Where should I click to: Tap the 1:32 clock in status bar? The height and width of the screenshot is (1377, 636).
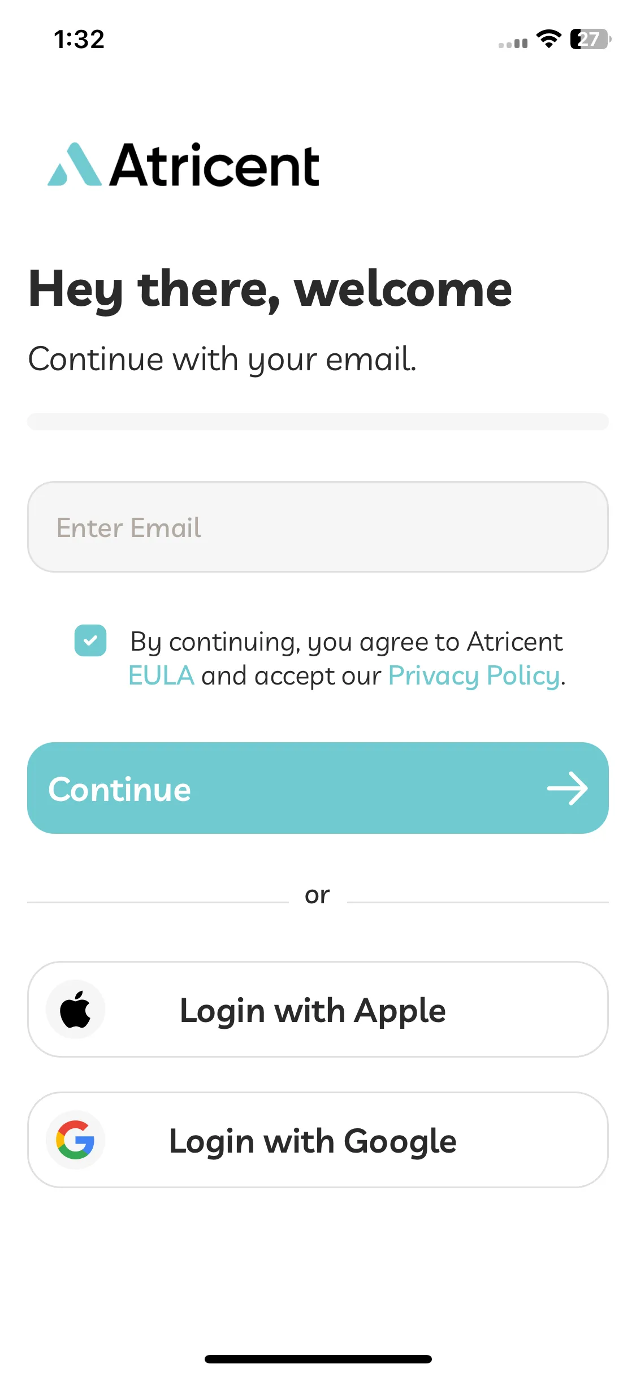pyautogui.click(x=79, y=40)
